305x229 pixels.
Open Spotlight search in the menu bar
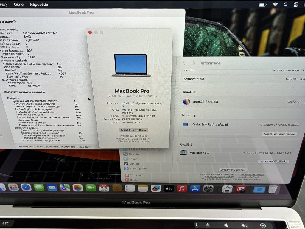(285, 4)
